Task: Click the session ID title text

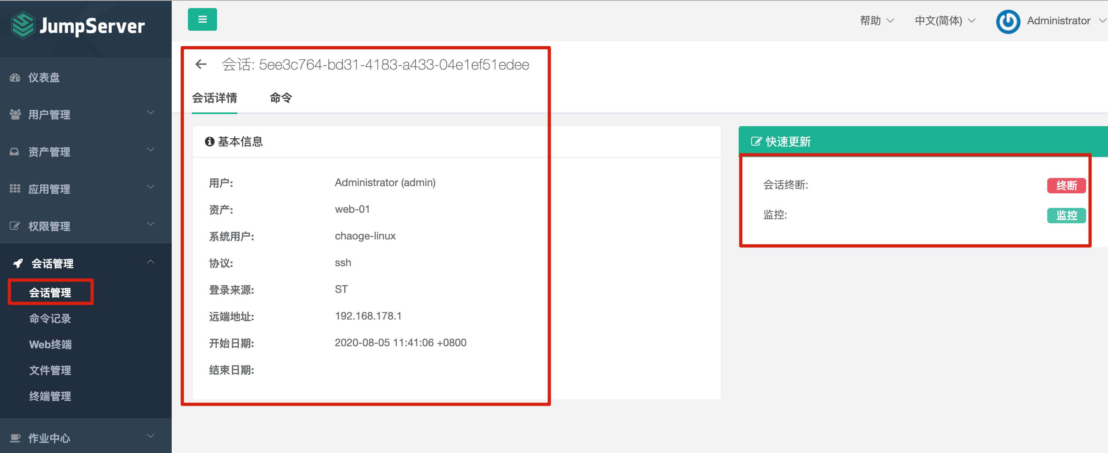Action: pyautogui.click(x=375, y=65)
